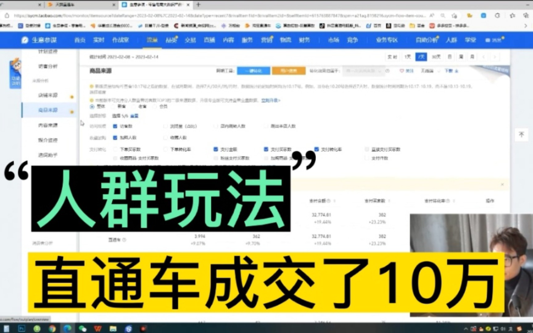Open Microsoft Edge in the taskbar
Viewport: 533px width, 333px height.
pyautogui.click(x=67, y=329)
